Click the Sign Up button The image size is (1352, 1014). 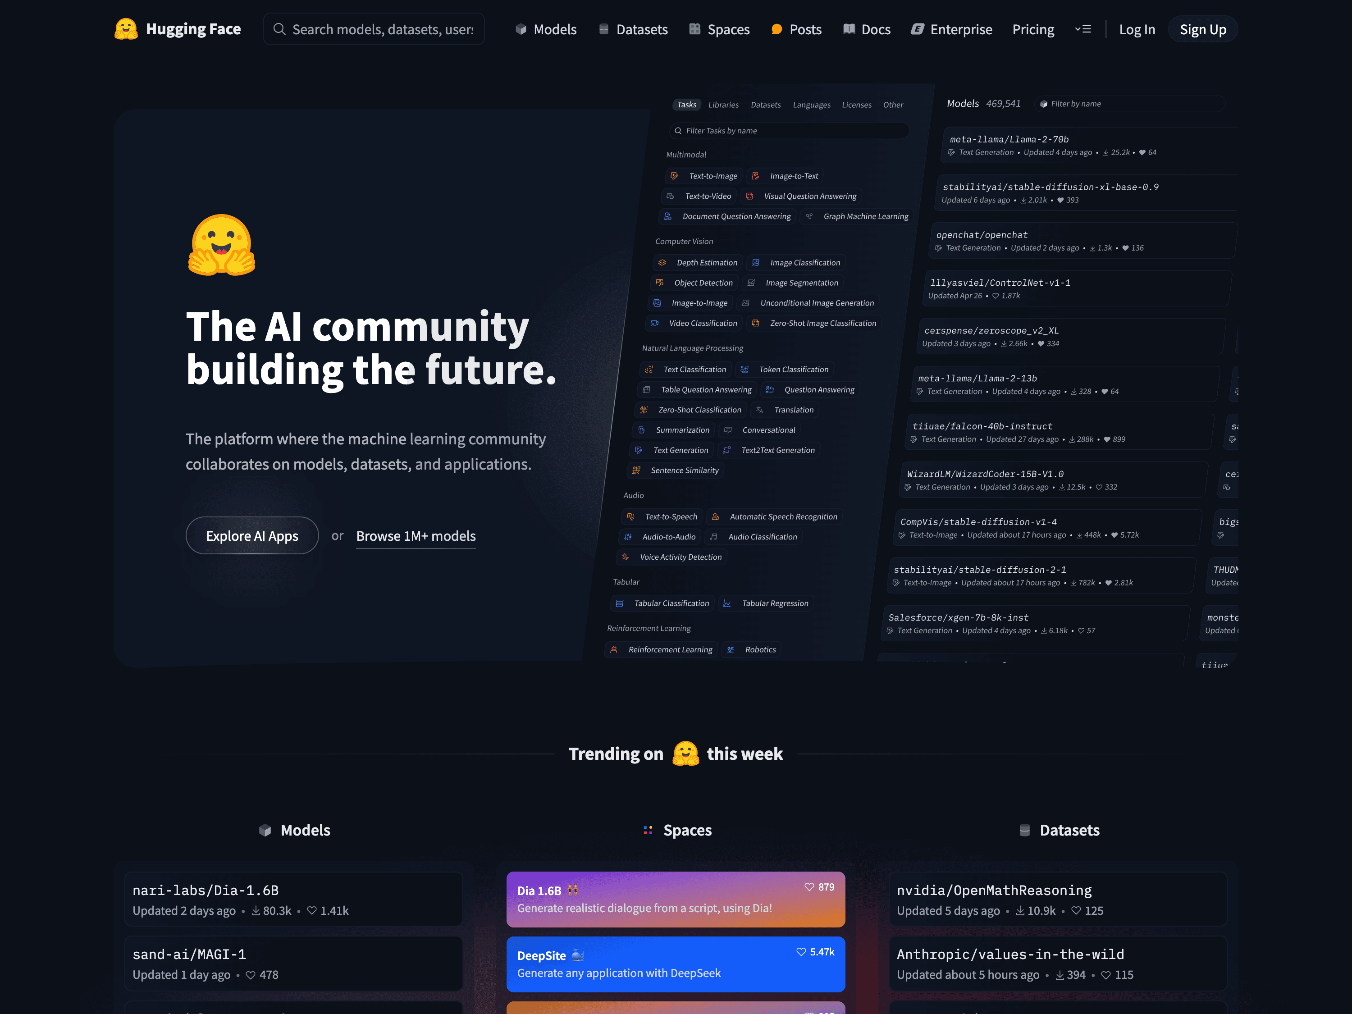1202,29
